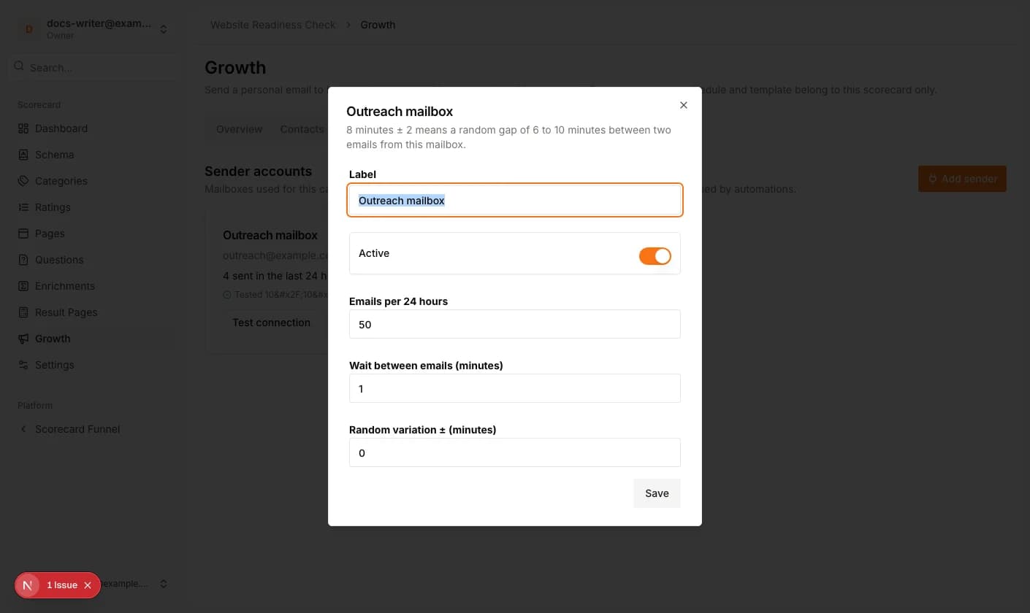This screenshot has height=613, width=1030.
Task: Click the Search box in sidebar
Action: point(95,67)
